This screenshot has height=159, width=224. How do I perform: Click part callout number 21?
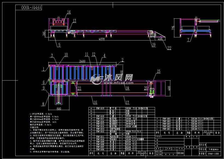click(79, 88)
